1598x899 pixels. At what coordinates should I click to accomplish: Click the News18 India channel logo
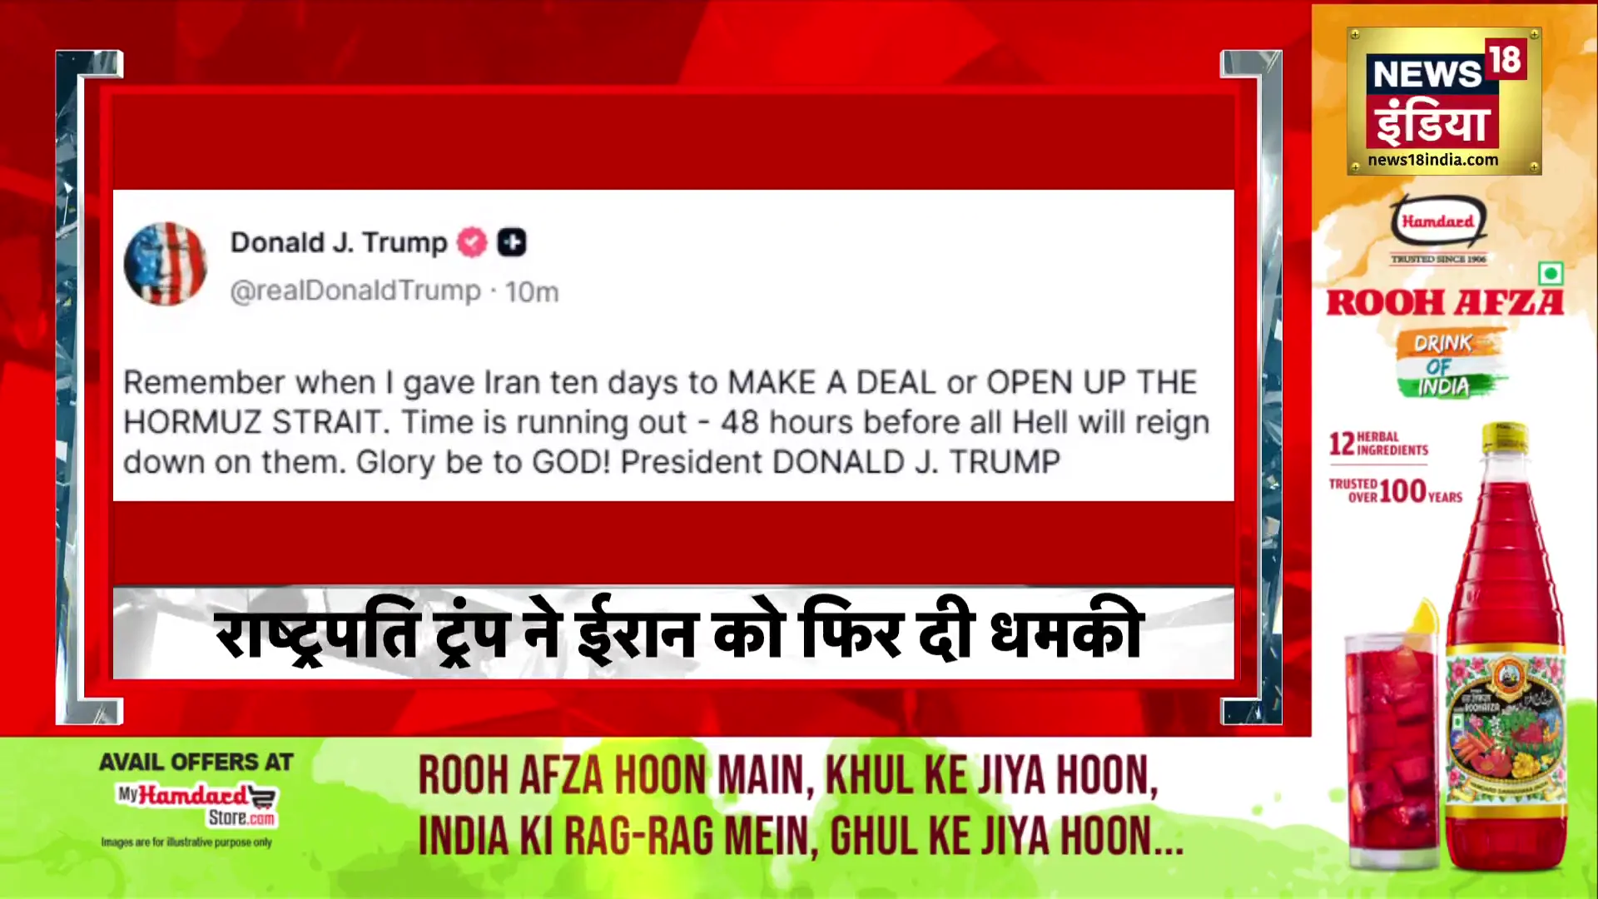pos(1444,101)
